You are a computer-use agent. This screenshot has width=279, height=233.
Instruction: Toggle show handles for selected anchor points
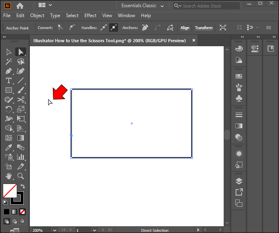(104, 28)
